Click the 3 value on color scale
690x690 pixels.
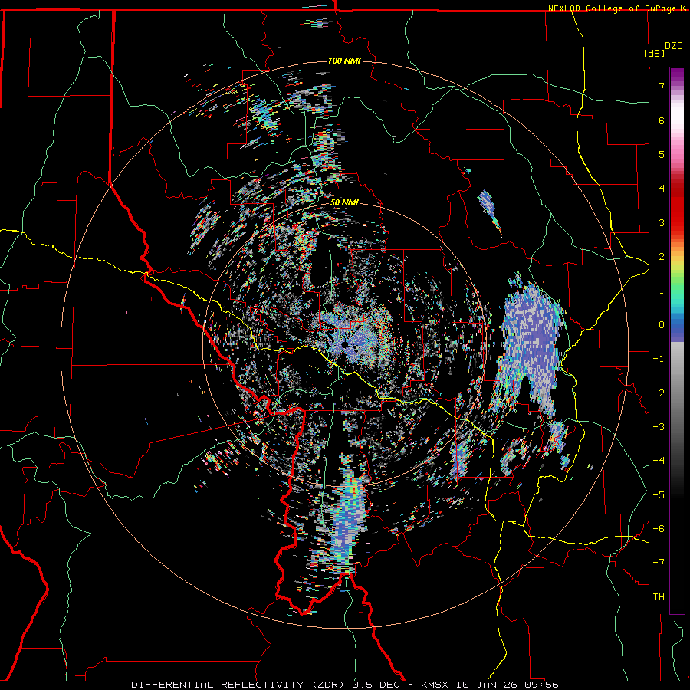pos(662,222)
